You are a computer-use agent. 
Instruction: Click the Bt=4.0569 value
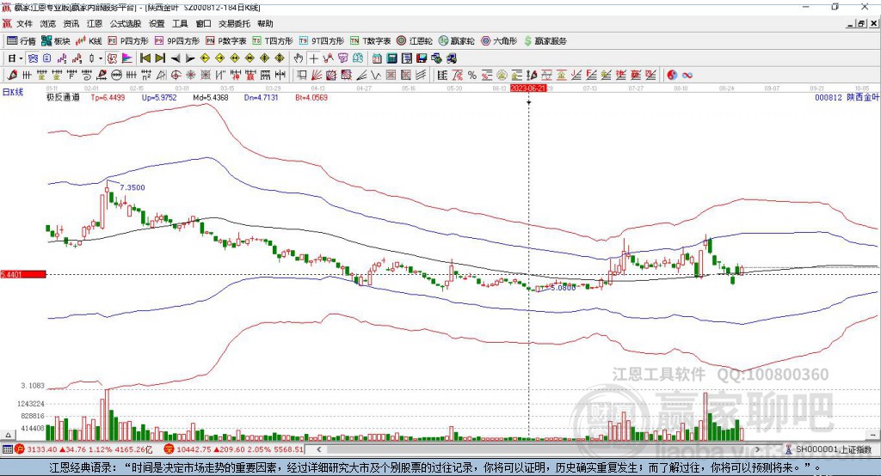coord(311,97)
